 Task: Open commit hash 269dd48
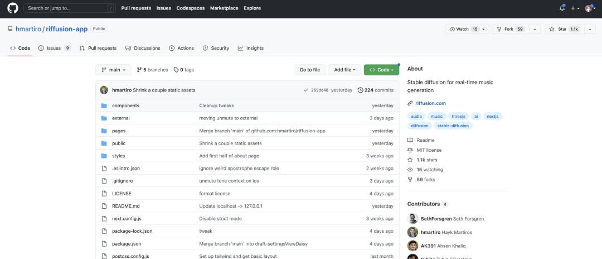tap(319, 90)
